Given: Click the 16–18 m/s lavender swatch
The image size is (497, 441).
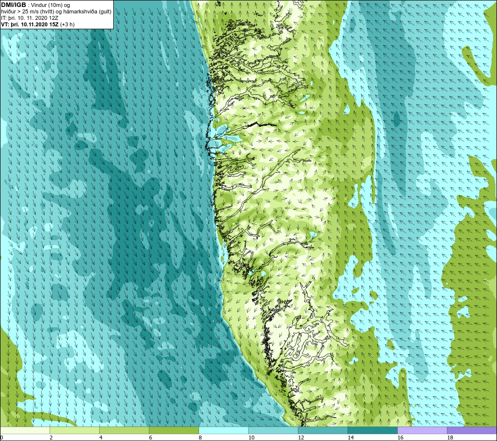Looking at the screenshot, I should (x=422, y=430).
